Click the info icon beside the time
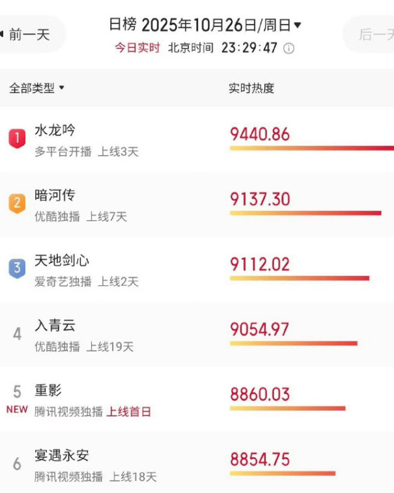 [x=289, y=48]
